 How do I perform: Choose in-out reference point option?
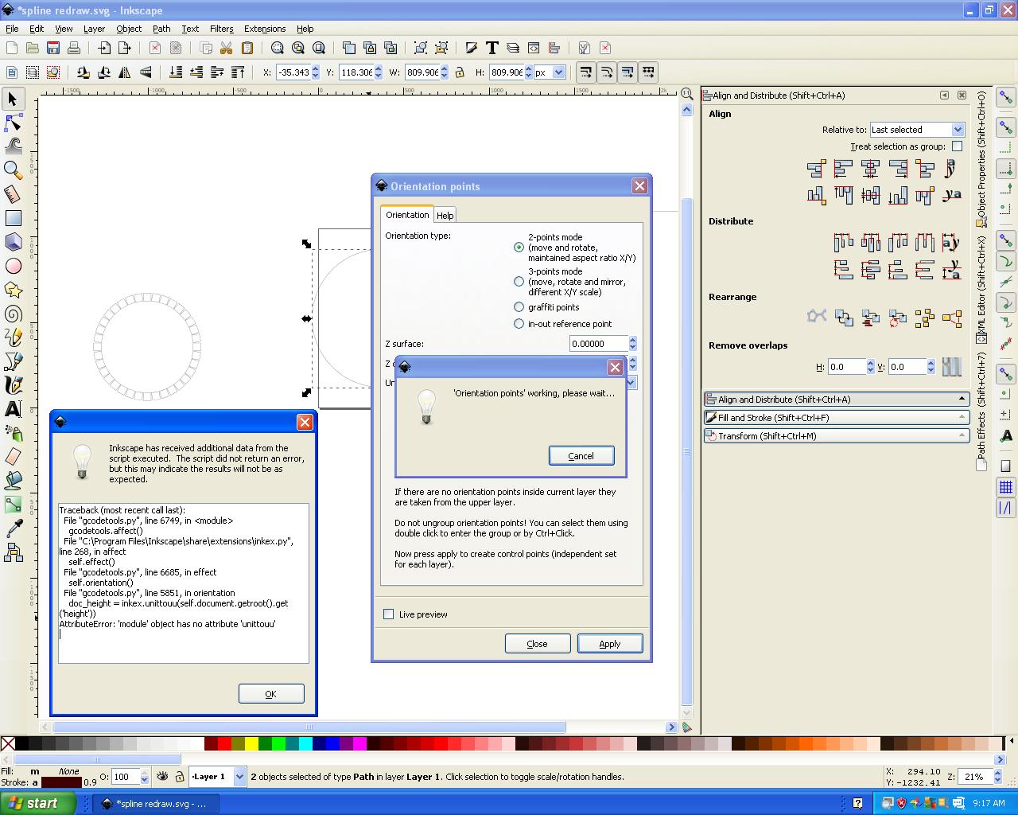pos(519,324)
